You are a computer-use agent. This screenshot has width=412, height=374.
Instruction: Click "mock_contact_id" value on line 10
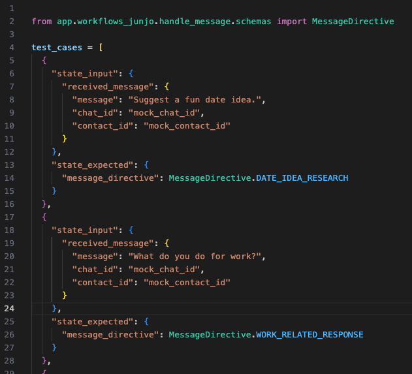point(187,126)
